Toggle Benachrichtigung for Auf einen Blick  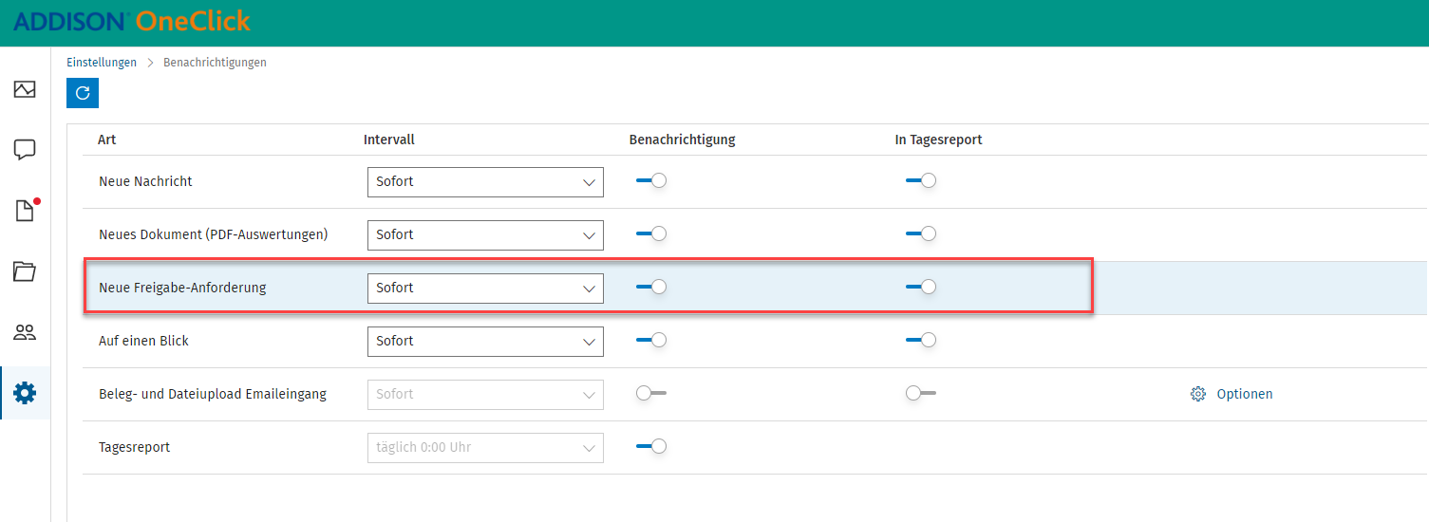[651, 340]
